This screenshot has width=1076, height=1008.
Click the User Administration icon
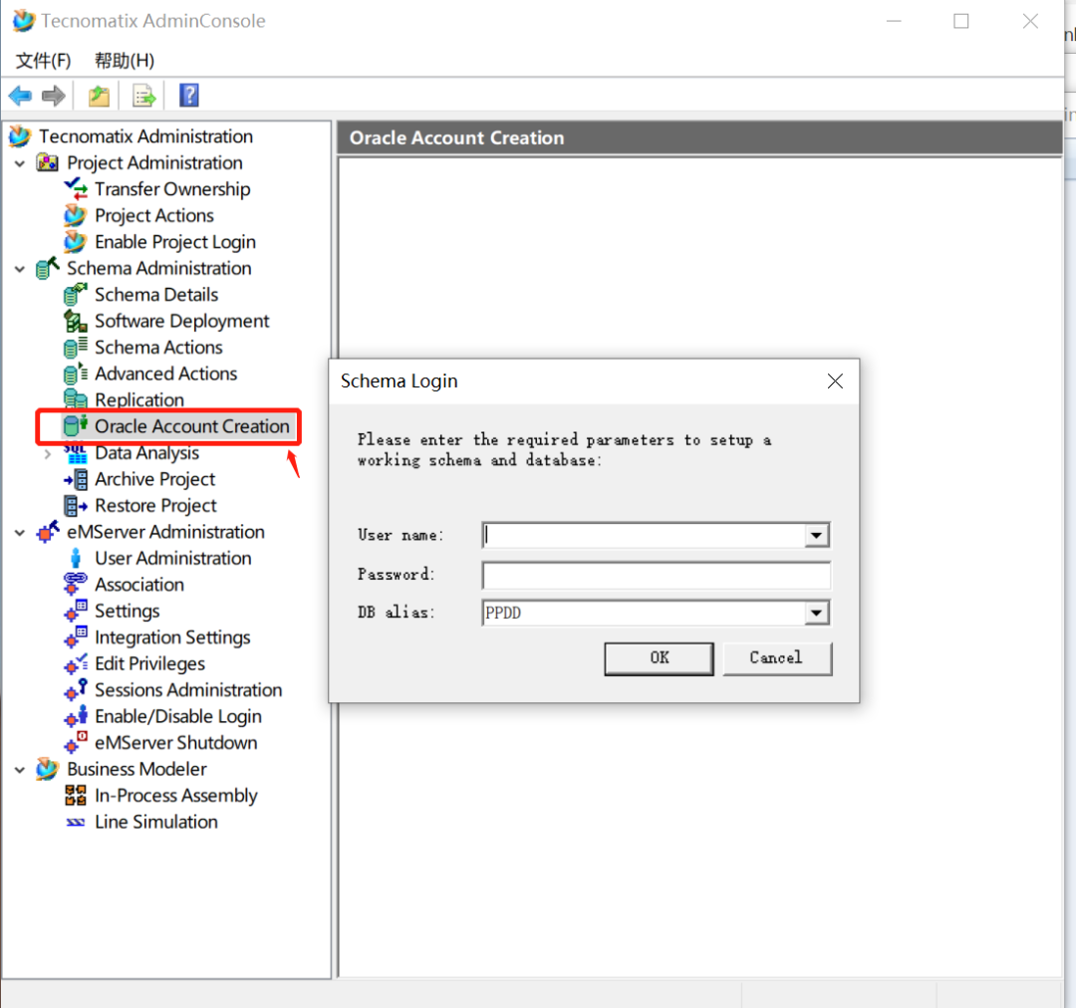tap(76, 558)
